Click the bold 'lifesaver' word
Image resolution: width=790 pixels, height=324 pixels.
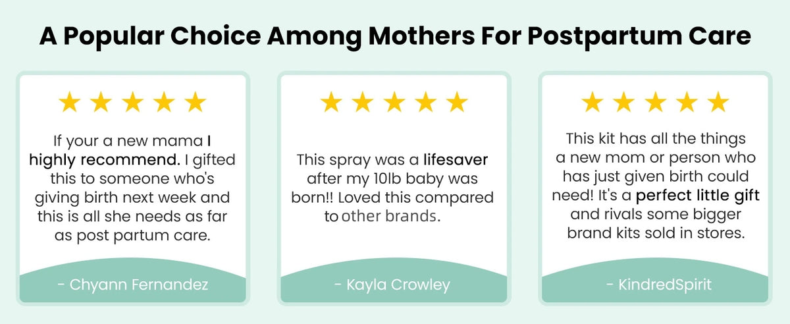pos(456,159)
